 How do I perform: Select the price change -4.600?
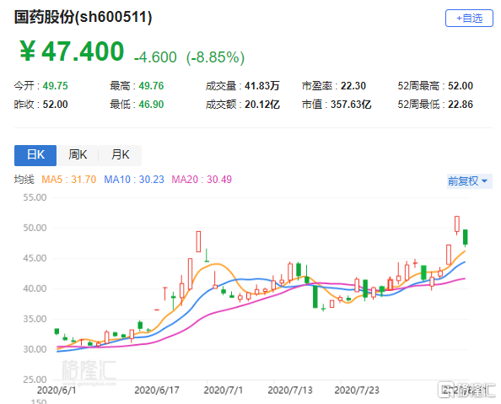(x=155, y=57)
